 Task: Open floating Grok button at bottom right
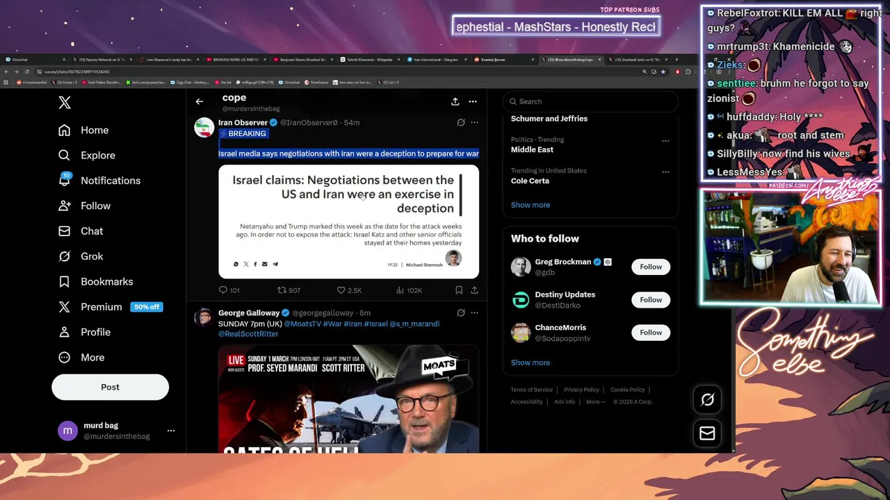[x=707, y=399]
